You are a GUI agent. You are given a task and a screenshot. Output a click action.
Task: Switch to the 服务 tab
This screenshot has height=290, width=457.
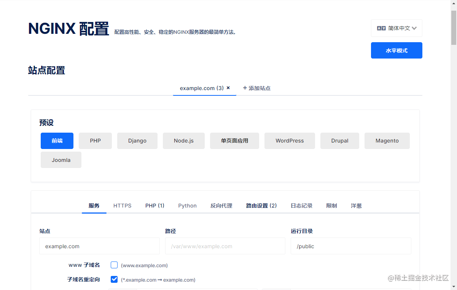tap(94, 206)
